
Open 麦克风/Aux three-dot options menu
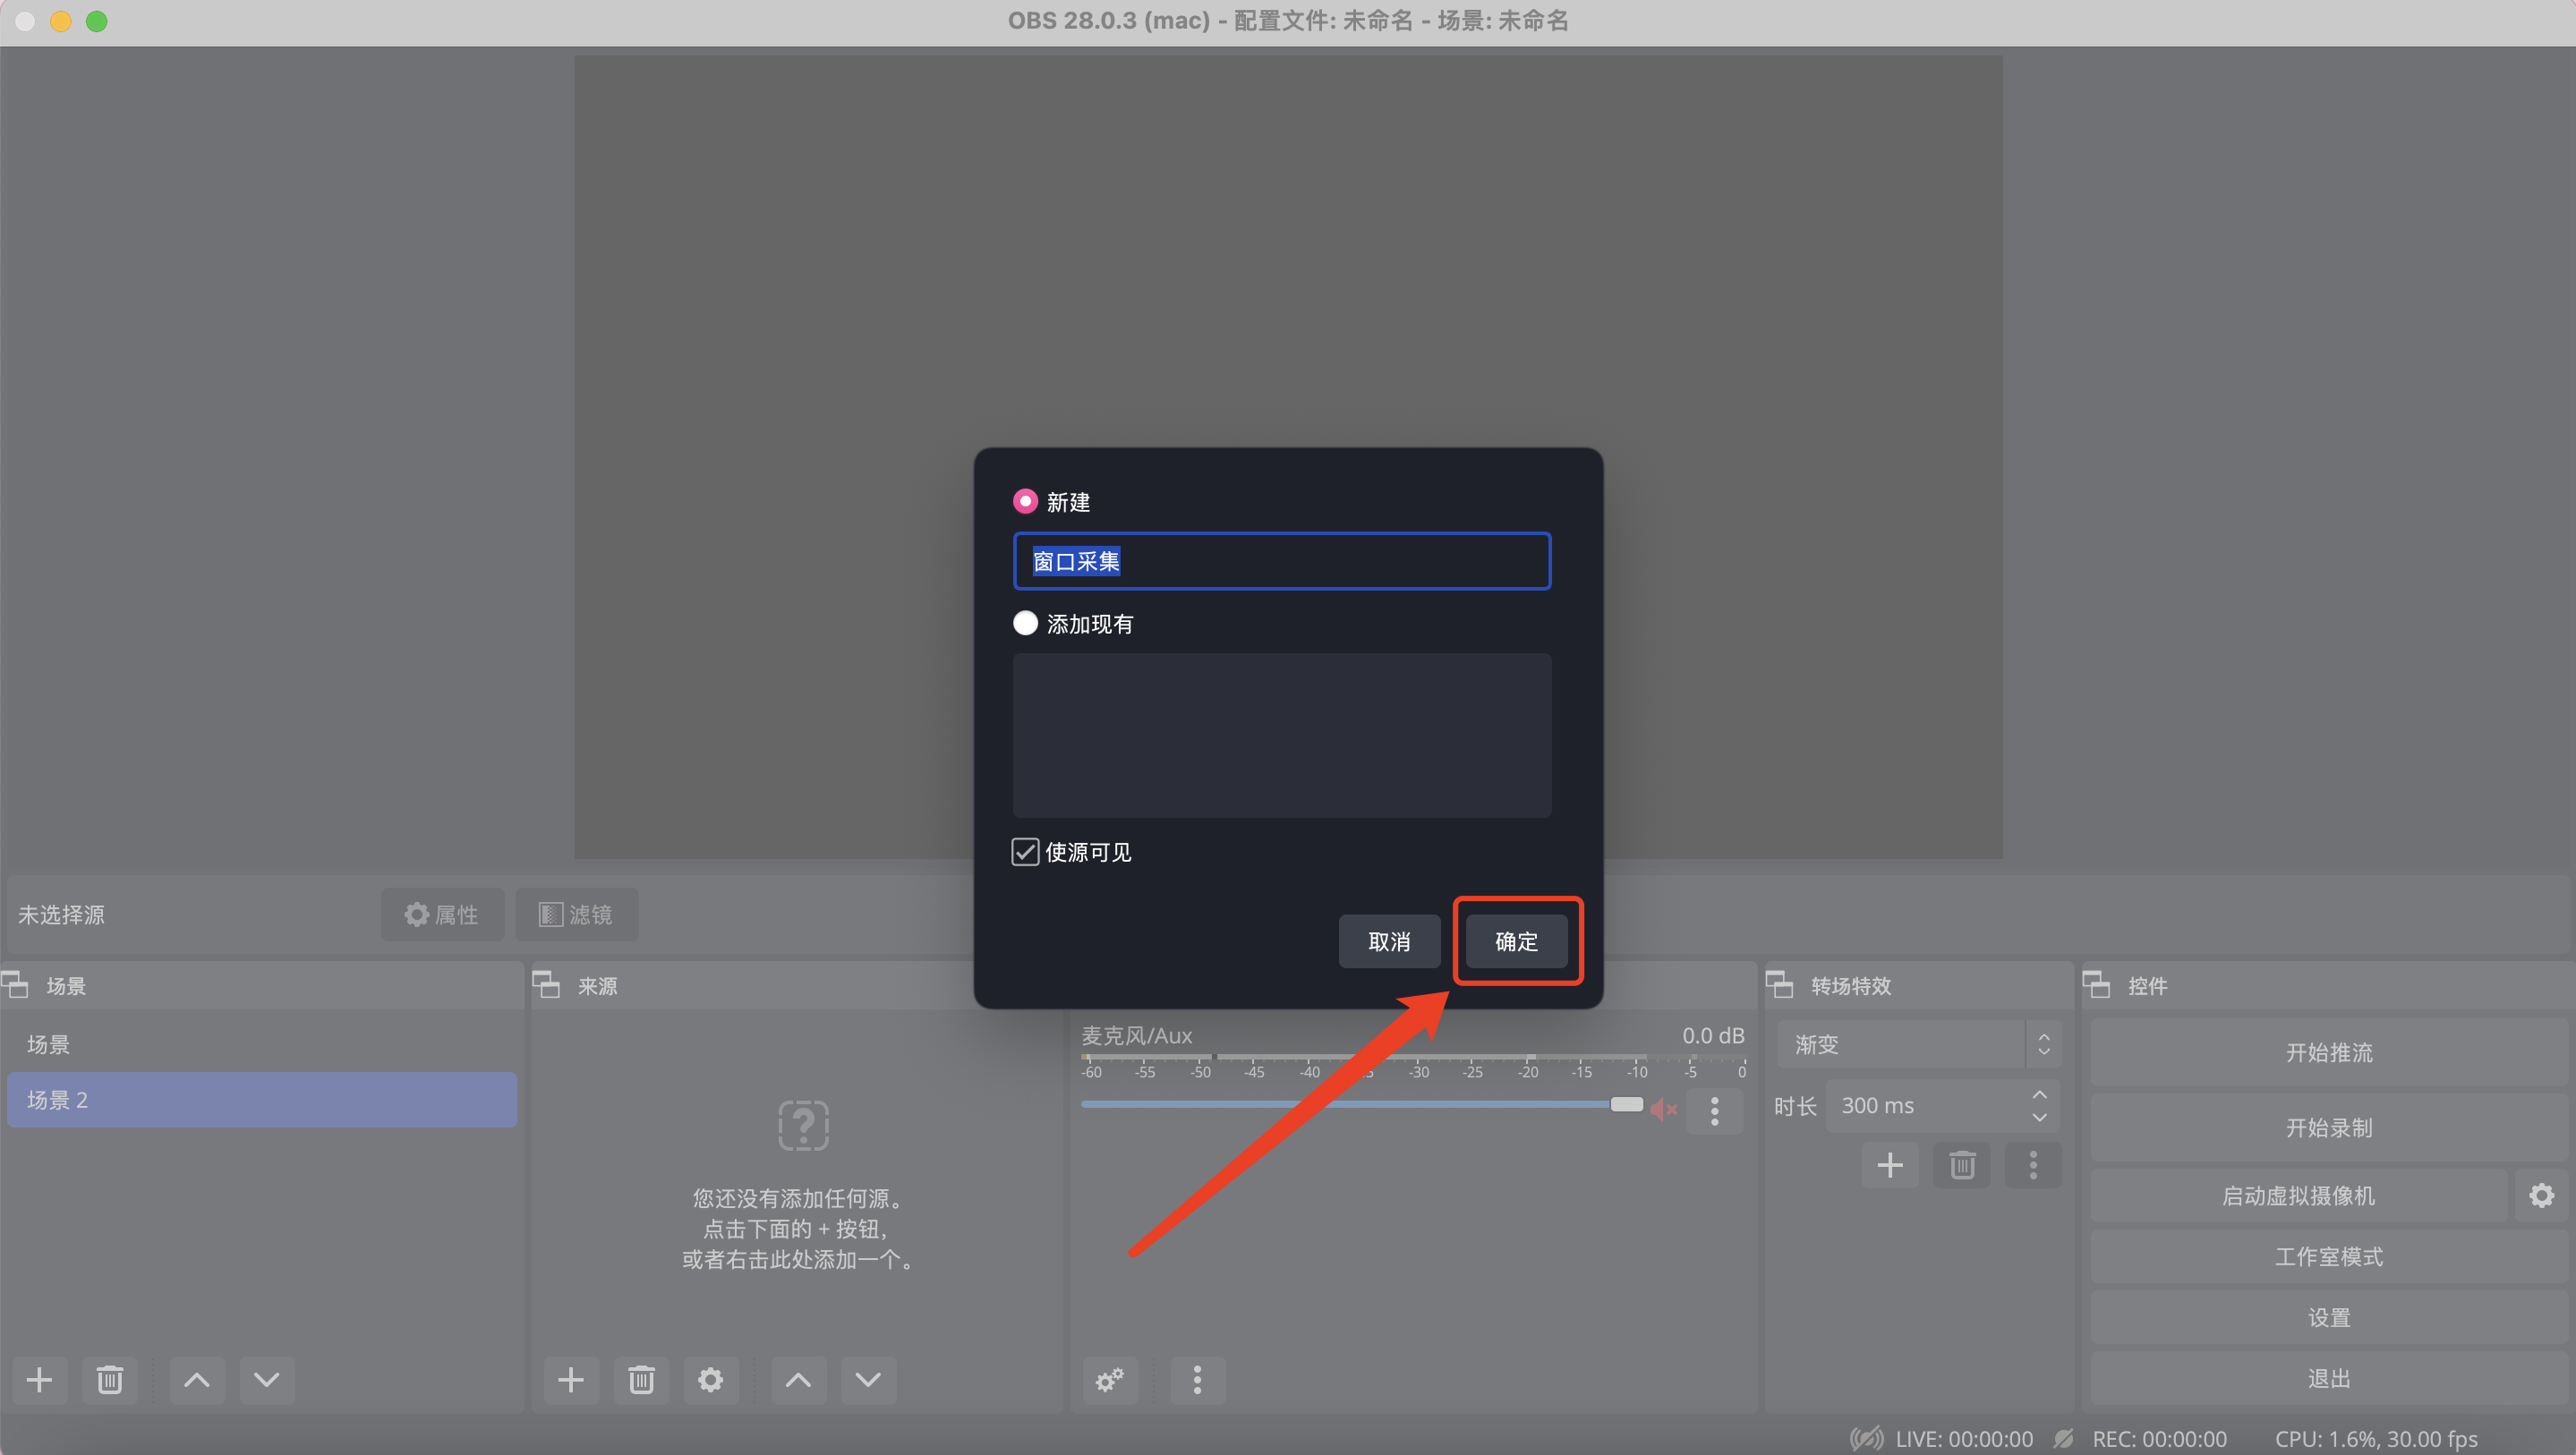[x=1714, y=1111]
